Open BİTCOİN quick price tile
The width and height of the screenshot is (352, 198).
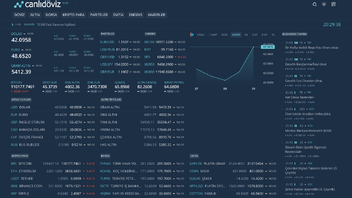23,87
